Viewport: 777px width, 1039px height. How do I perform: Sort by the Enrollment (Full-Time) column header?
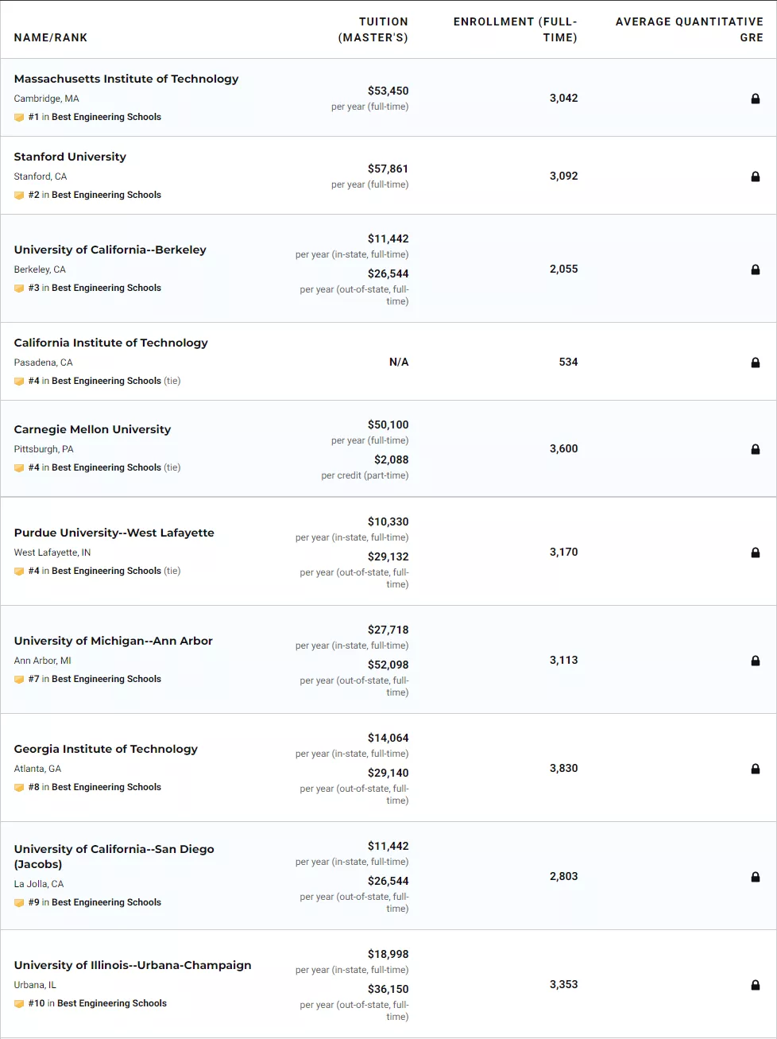click(x=516, y=29)
